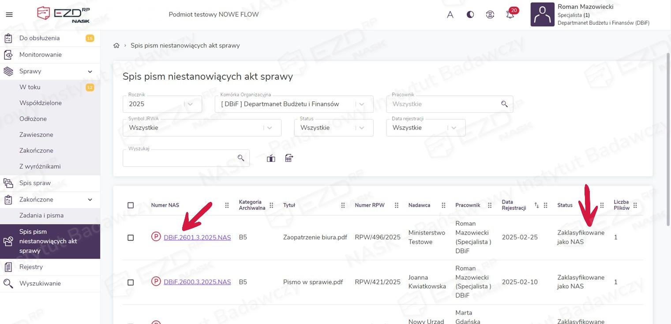
Task: Open the hamburger menu icon
Action: pos(9,15)
